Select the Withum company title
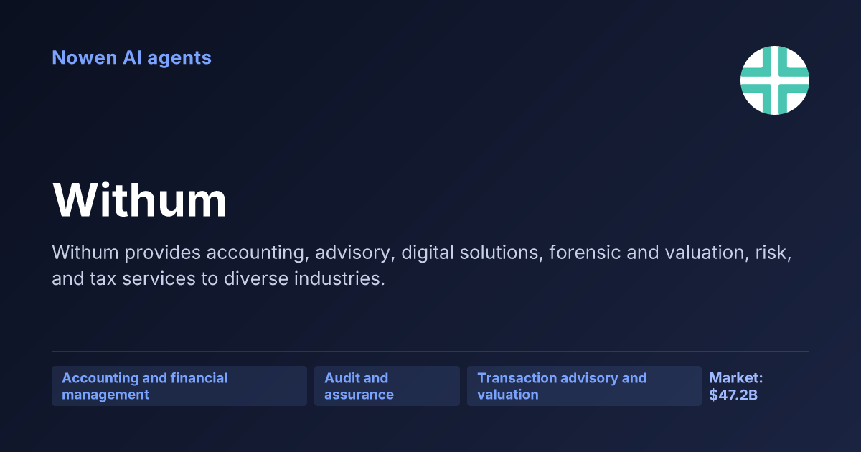The width and height of the screenshot is (861, 452). pos(139,200)
